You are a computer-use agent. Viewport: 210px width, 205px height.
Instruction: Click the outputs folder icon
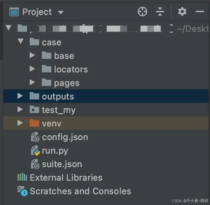pos(34,96)
